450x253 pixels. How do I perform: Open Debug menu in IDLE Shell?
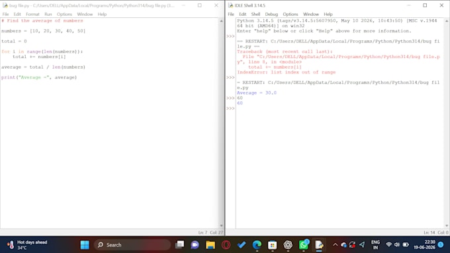271,14
